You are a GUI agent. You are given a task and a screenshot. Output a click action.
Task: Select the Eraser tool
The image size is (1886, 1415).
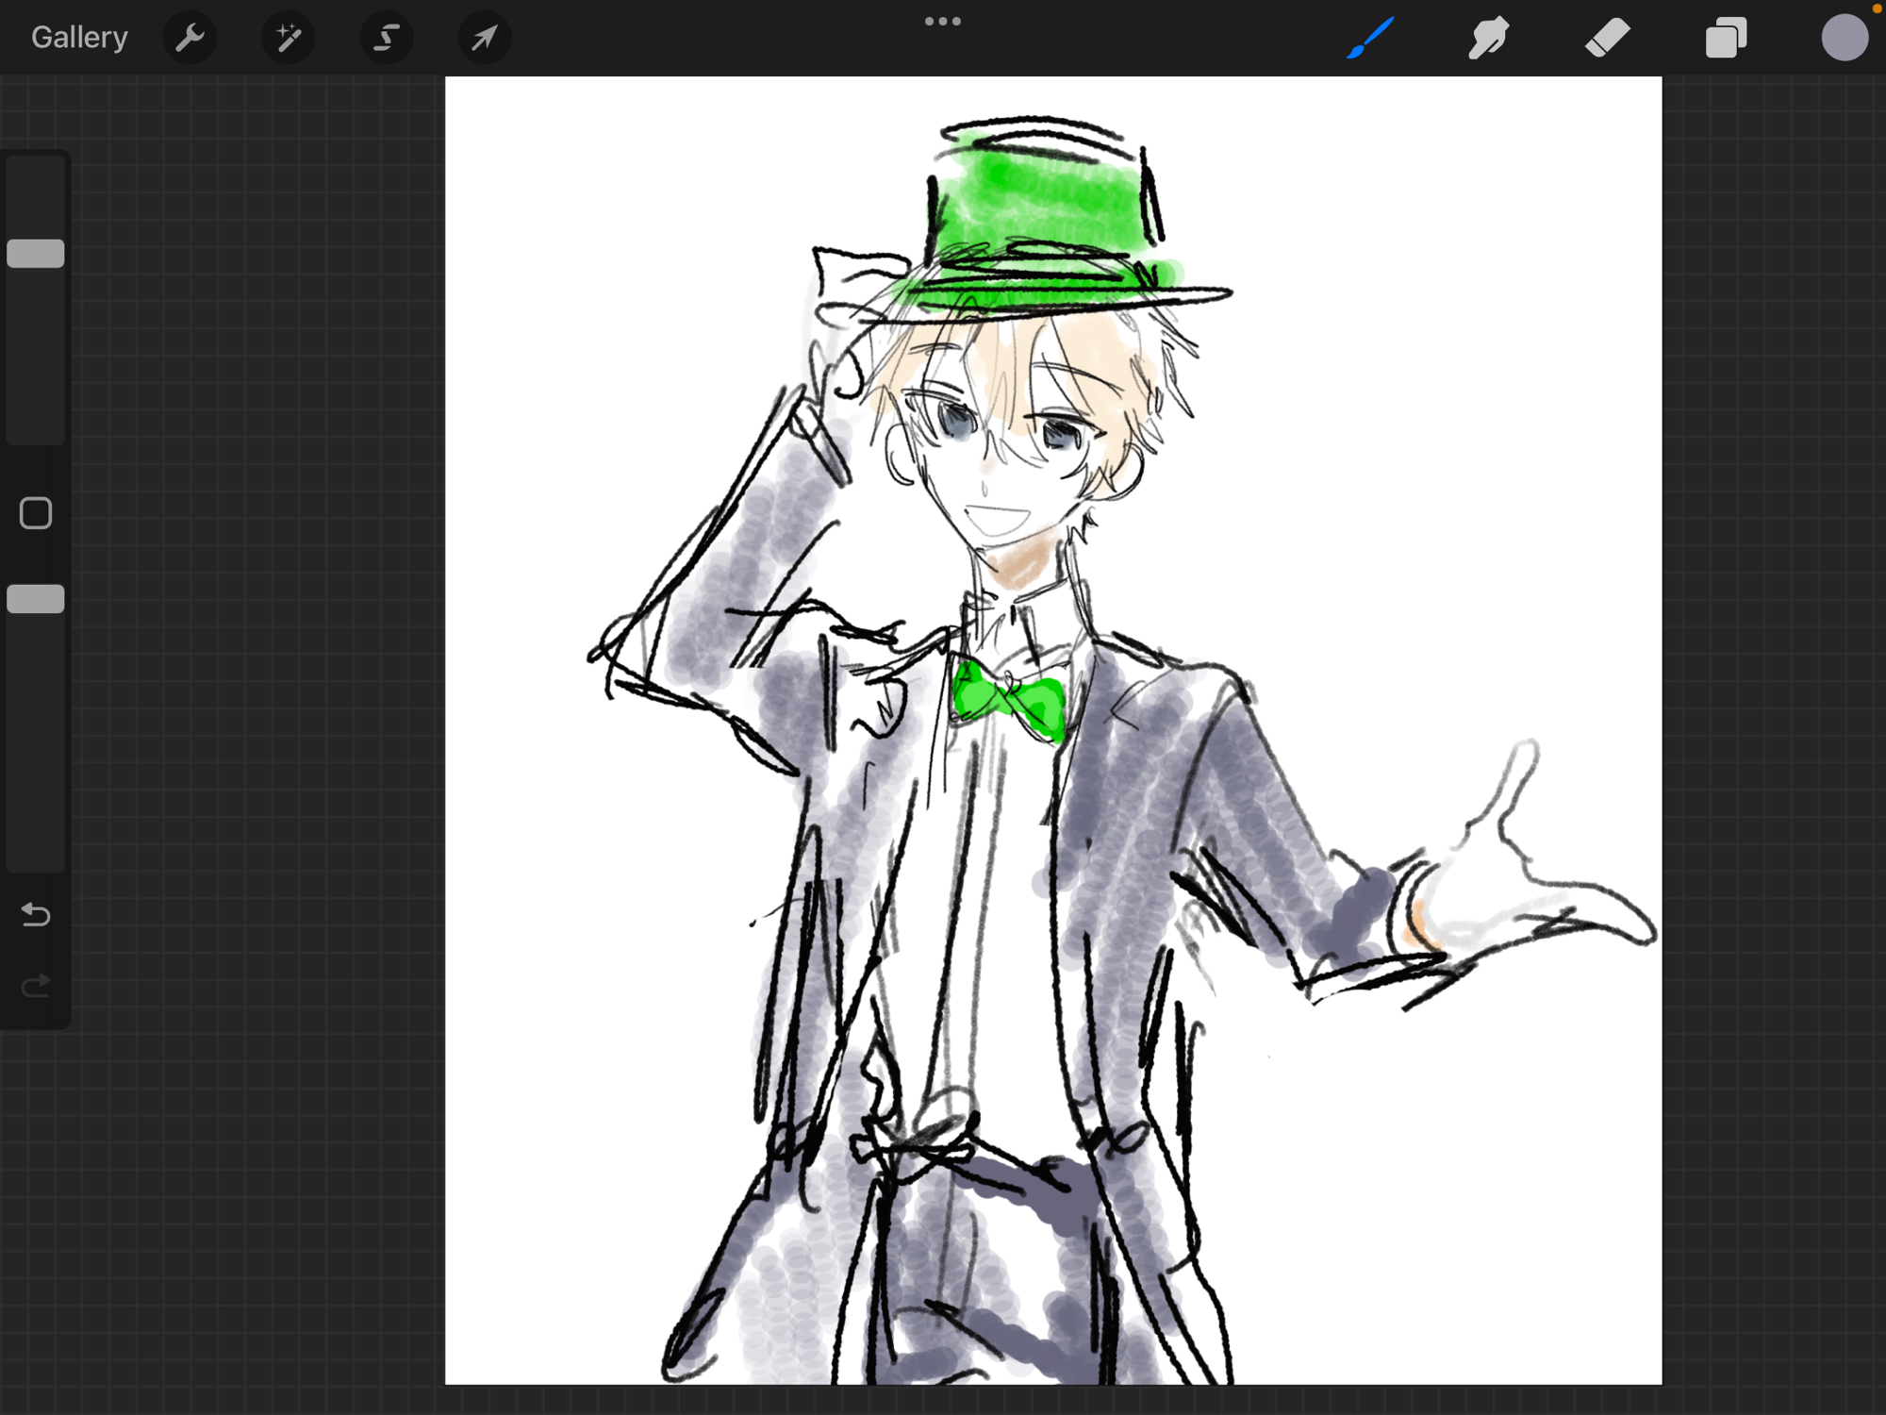click(x=1607, y=38)
